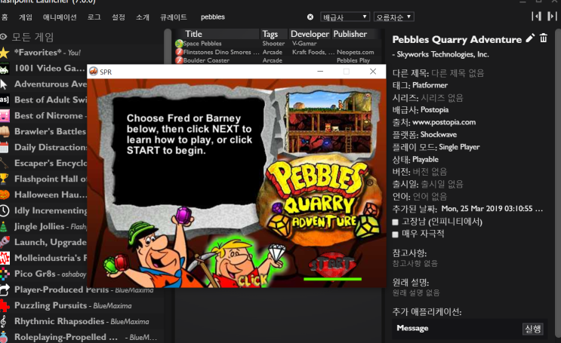Click the Best of Adult Swim playlist icon
Image resolution: width=561 pixels, height=343 pixels.
point(5,100)
